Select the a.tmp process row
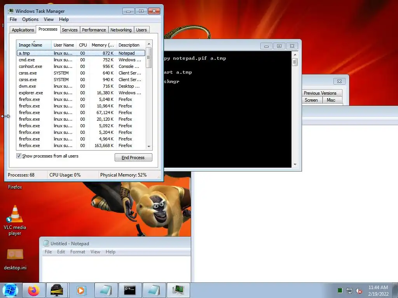Screen dimensions: 398x298 pyautogui.click(x=81, y=53)
